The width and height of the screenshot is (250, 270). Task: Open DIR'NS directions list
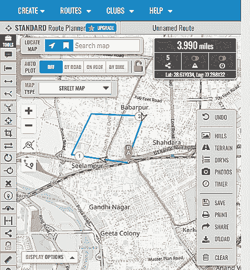(216, 160)
